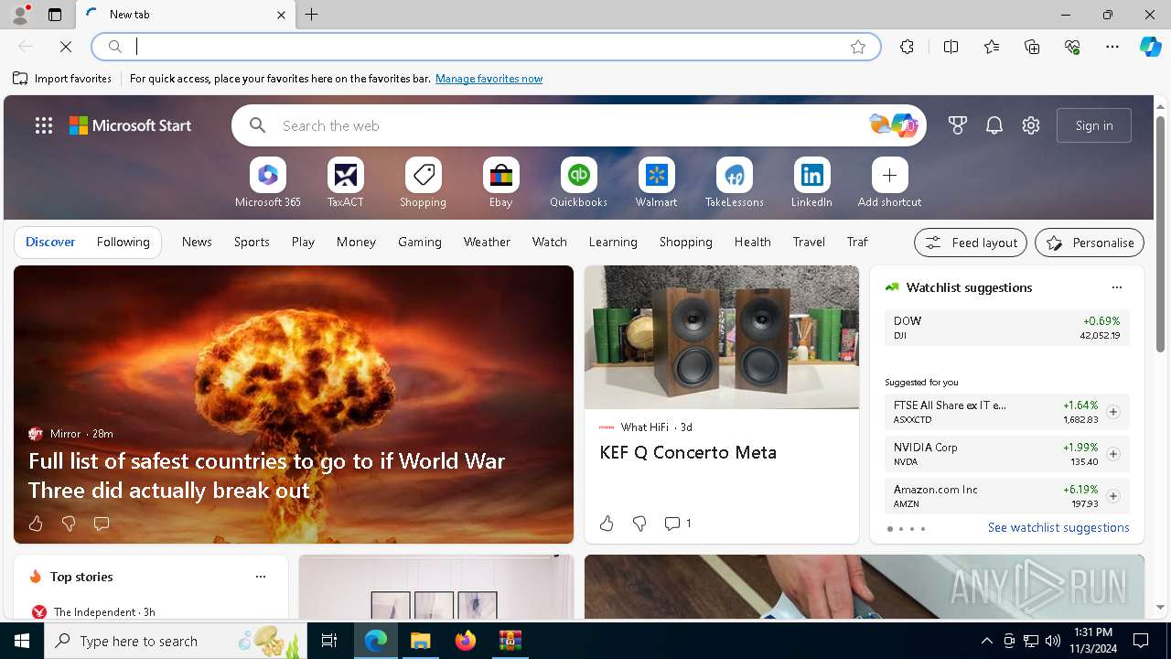The image size is (1171, 659).
Task: Open File Explorer from taskbar
Action: [421, 641]
